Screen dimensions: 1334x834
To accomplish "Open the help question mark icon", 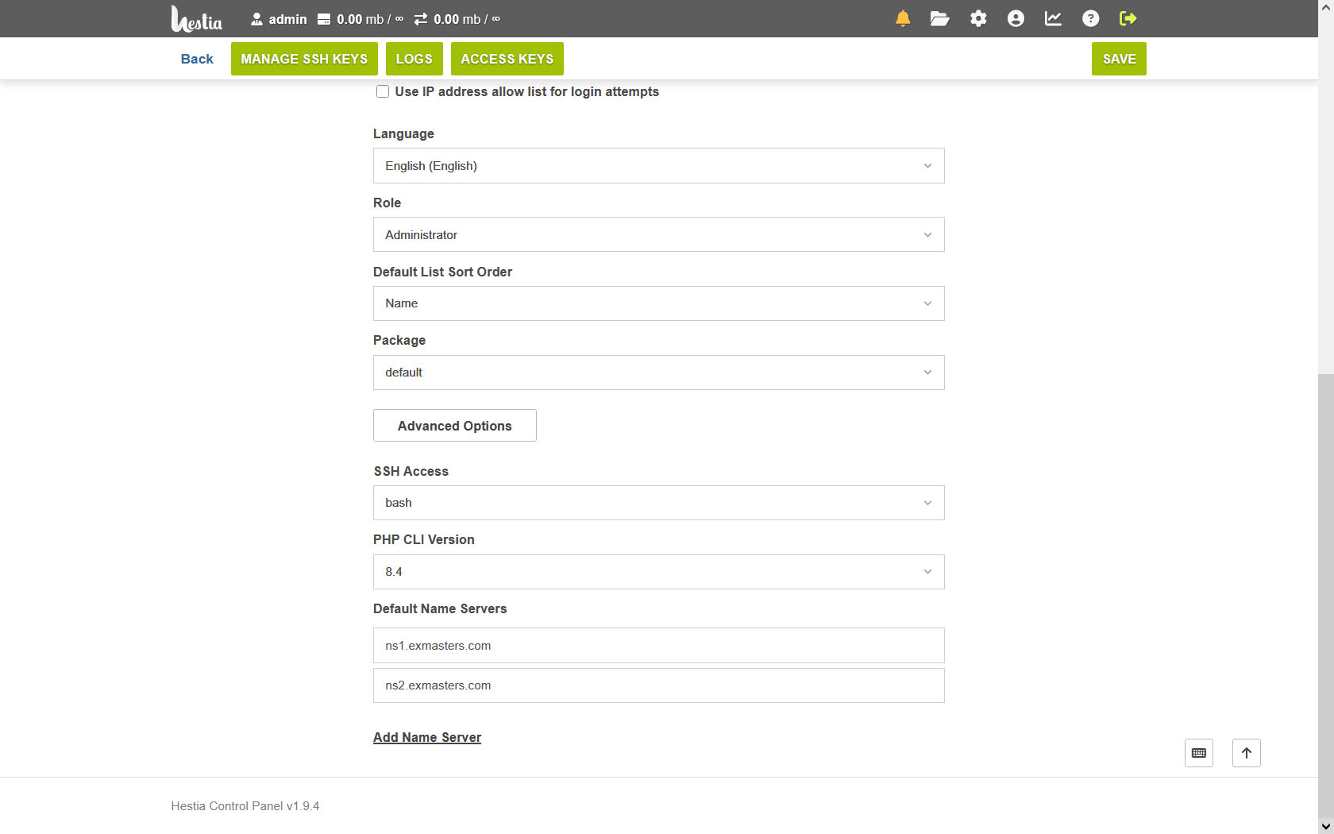I will point(1090,19).
